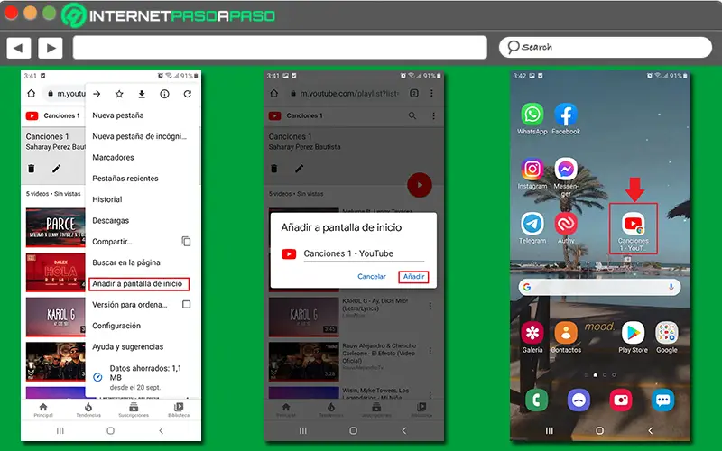Open Chrome three-dot menu in middle phone

[x=431, y=94]
